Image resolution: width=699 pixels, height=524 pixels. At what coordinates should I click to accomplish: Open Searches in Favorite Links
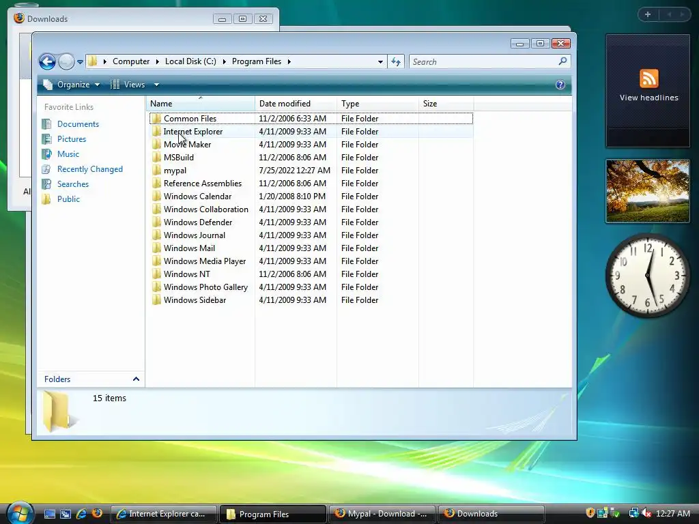[x=72, y=184]
